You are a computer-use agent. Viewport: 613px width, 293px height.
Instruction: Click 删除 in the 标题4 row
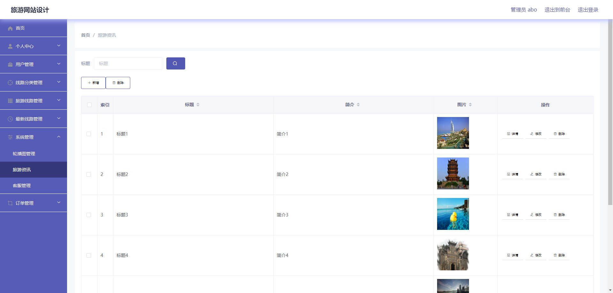(559, 255)
